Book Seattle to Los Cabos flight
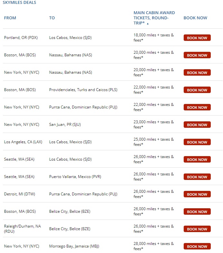Screen dimensions: 223x253 pyautogui.click(x=197, y=160)
